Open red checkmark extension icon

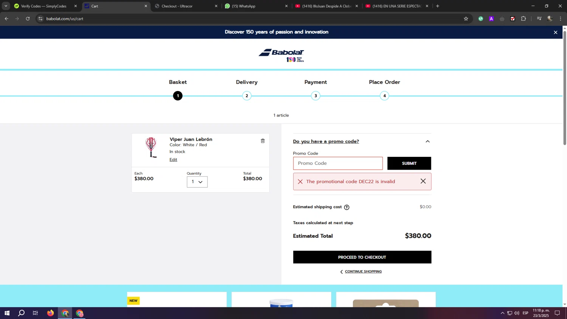pyautogui.click(x=513, y=19)
